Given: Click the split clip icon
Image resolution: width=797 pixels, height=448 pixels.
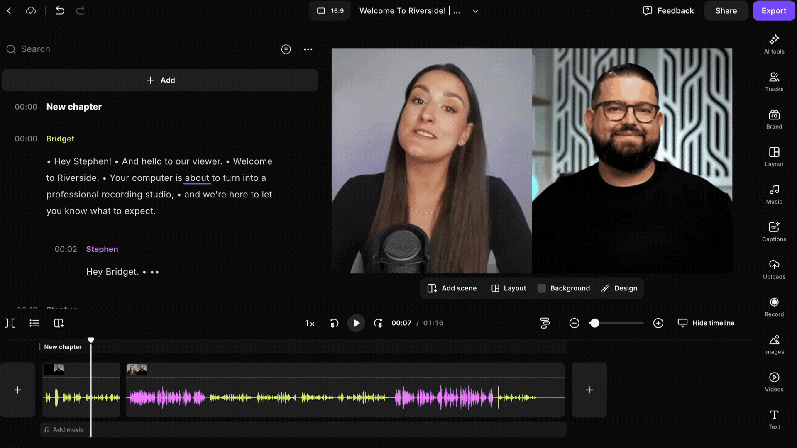Looking at the screenshot, I should [10, 323].
